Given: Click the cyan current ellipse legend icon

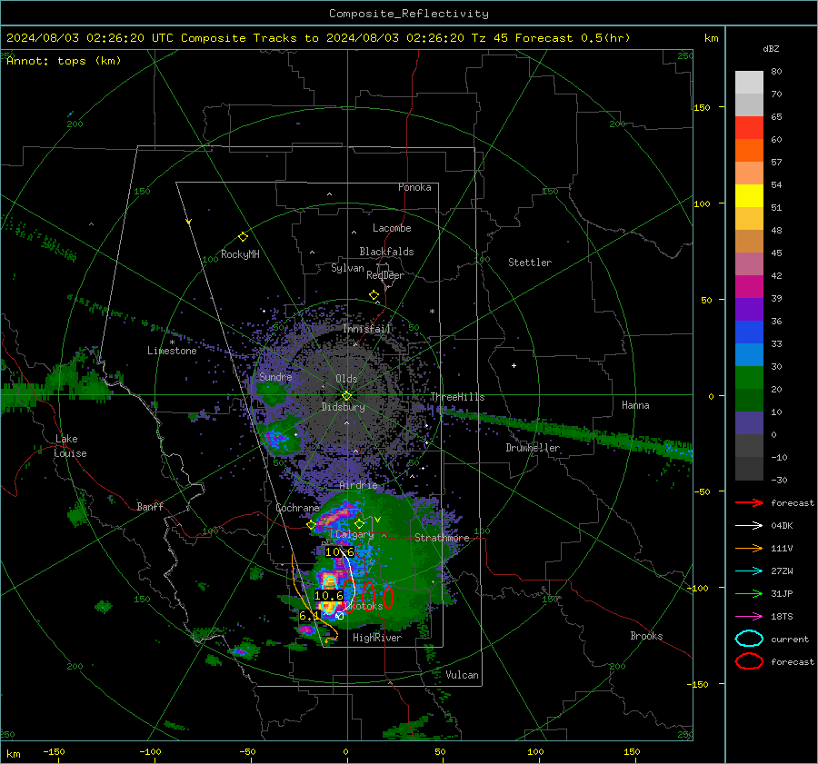Looking at the screenshot, I should point(749,639).
